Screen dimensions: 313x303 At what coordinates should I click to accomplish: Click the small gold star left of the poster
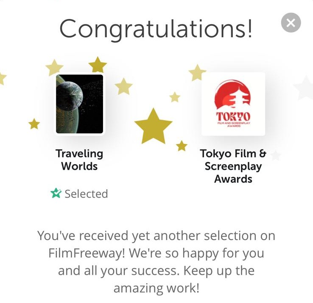[x=34, y=124]
